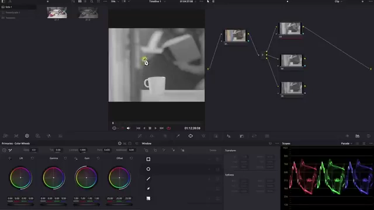Select gallery still 2.1.1 thumbnail
This screenshot has height=210, width=374.
[57, 12]
